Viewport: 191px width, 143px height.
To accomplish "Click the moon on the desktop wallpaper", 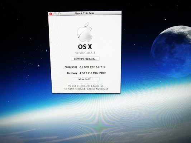I will click(171, 51).
